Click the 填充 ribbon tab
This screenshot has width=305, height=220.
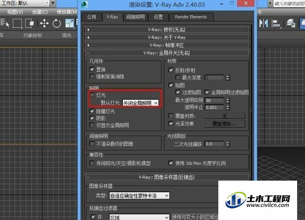click(x=67, y=35)
